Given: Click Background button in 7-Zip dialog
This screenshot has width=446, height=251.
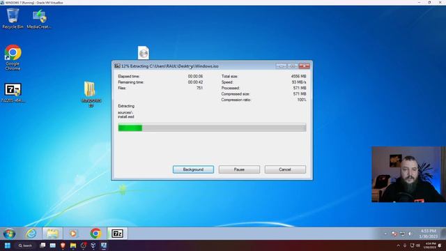Looking at the screenshot, I should point(193,169).
